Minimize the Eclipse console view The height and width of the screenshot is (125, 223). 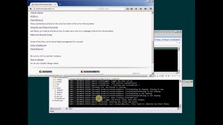coord(177,76)
